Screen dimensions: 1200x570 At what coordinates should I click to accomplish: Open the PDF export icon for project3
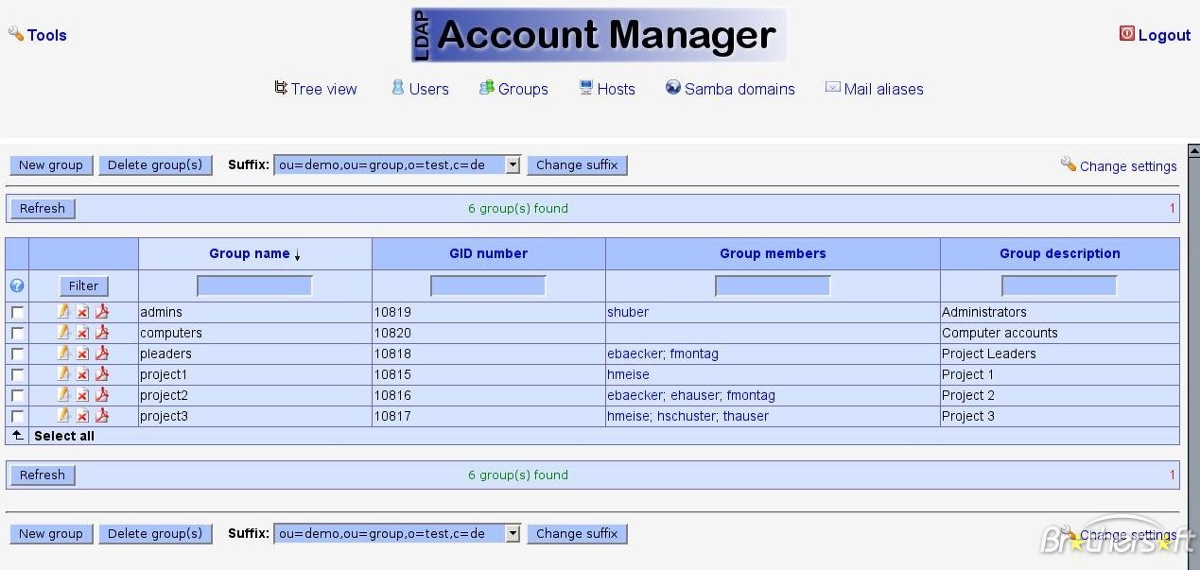click(x=101, y=416)
